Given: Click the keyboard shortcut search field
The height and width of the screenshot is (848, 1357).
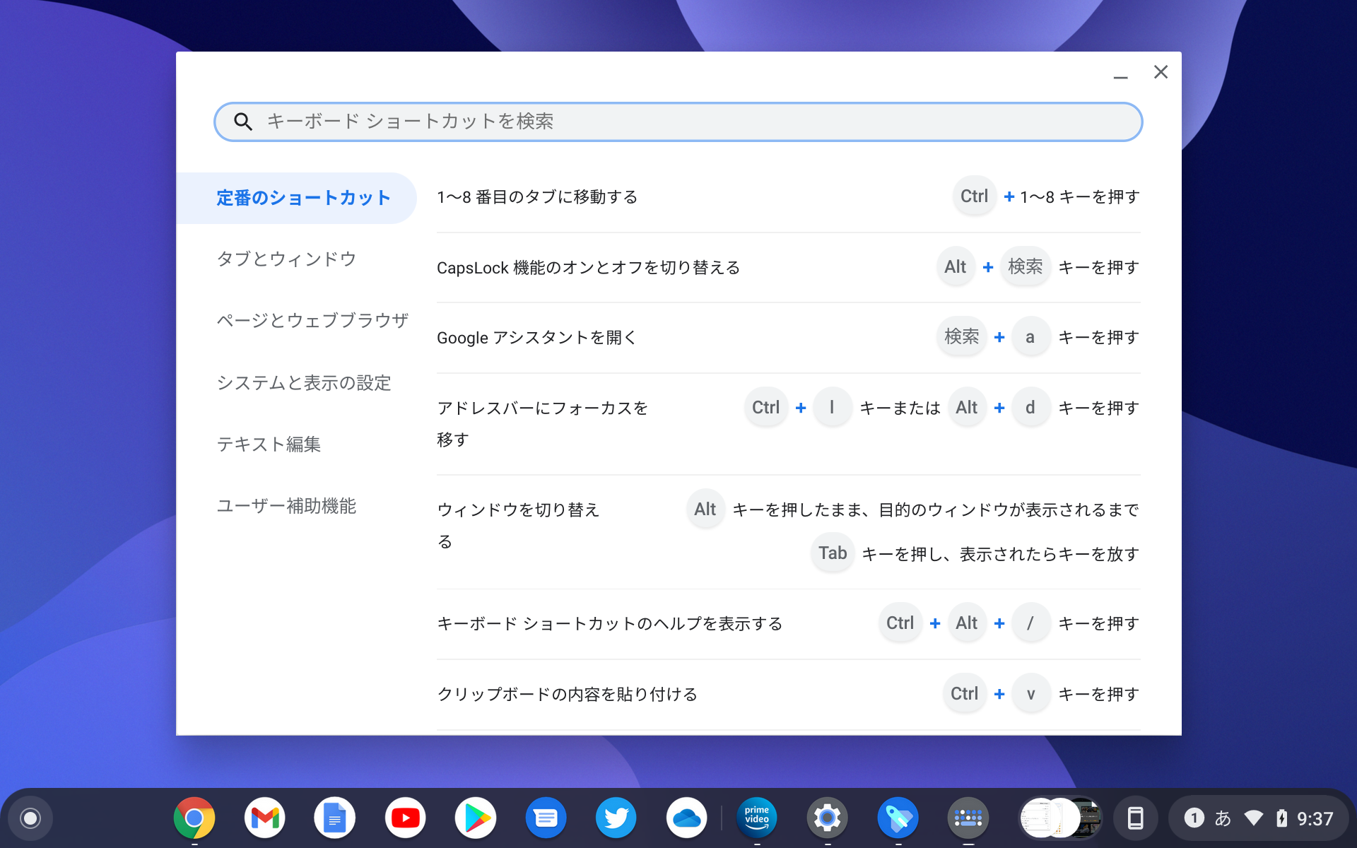Looking at the screenshot, I should [x=678, y=122].
